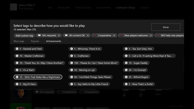194x109 pixels.
Task: Select the 5 - Craftsman tag
Action: point(79,56)
